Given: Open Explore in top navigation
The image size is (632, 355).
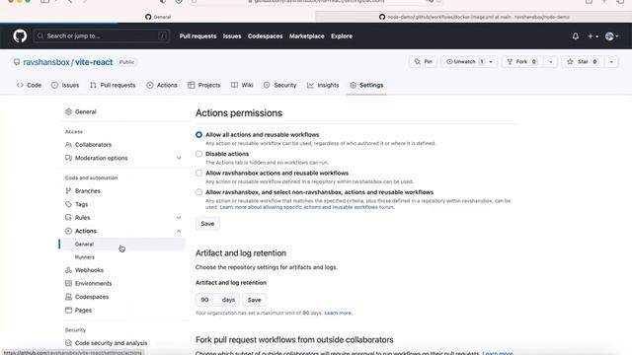Looking at the screenshot, I should [342, 36].
